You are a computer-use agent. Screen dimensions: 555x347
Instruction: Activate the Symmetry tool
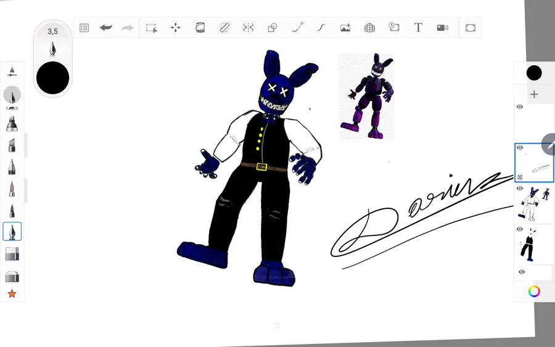click(249, 28)
